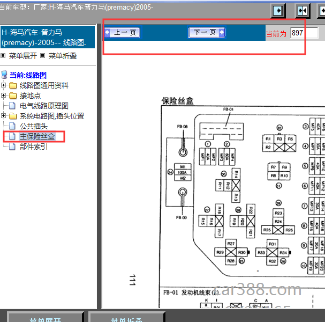Open the 接地点 folder
This screenshot has width=325, height=322.
pyautogui.click(x=31, y=96)
